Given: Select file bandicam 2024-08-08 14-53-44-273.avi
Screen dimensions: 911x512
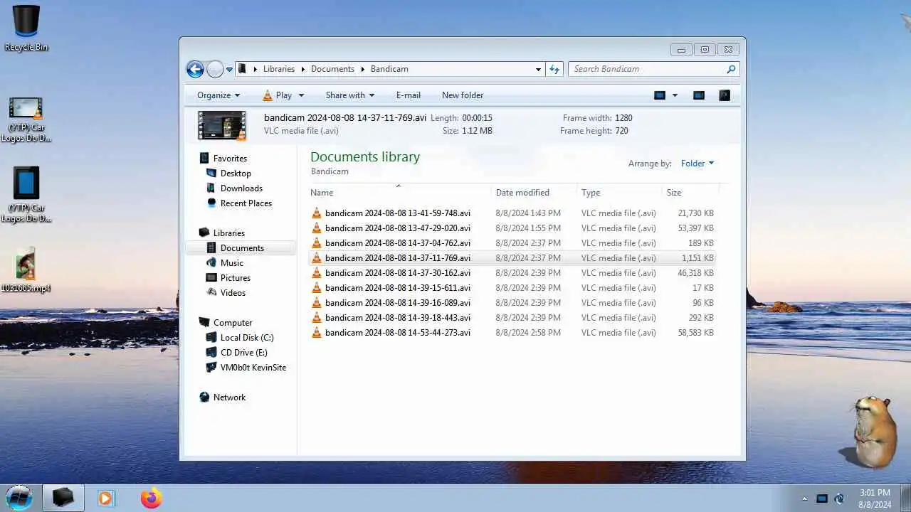Looking at the screenshot, I should click(512, 333).
